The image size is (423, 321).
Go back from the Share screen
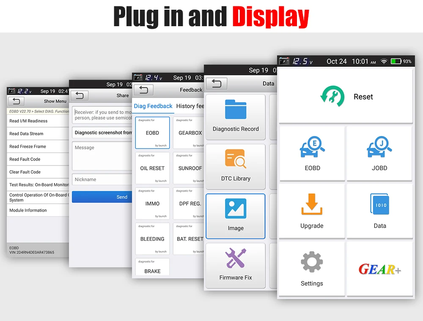(80, 95)
